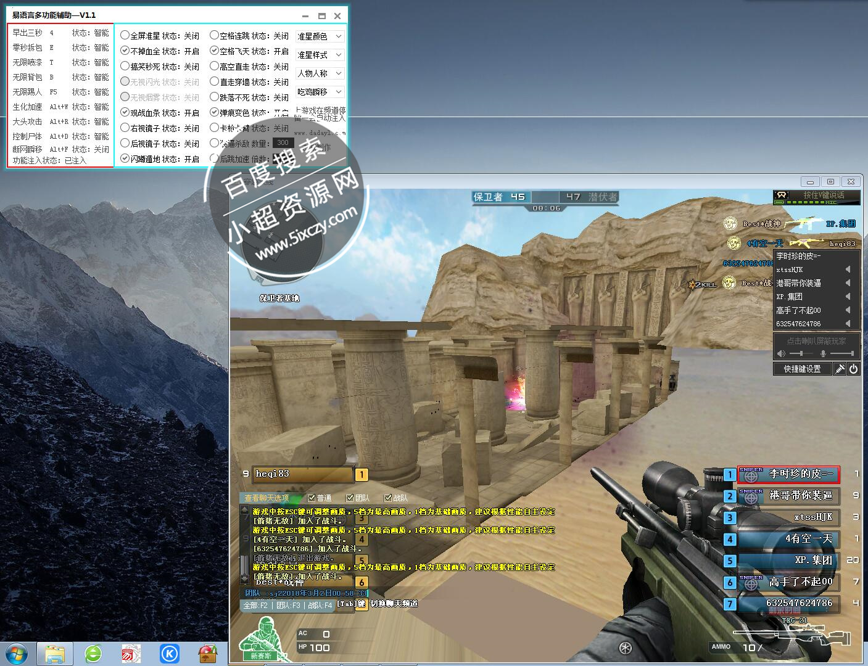Open green browser icon on taskbar
The height and width of the screenshot is (666, 868).
[x=93, y=654]
